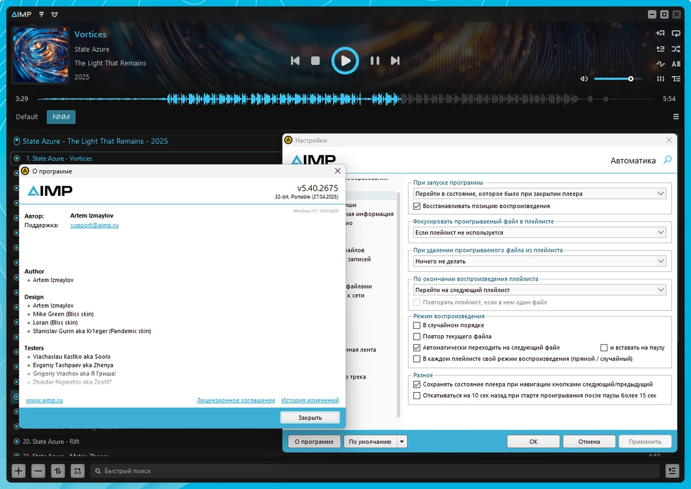Click the settings sidebar scrollbar
Screen dimensions: 691x489
point(398,305)
